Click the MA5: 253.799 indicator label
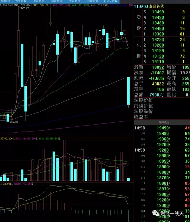Viewport: 190px width, 222px height. [x=100, y=5]
